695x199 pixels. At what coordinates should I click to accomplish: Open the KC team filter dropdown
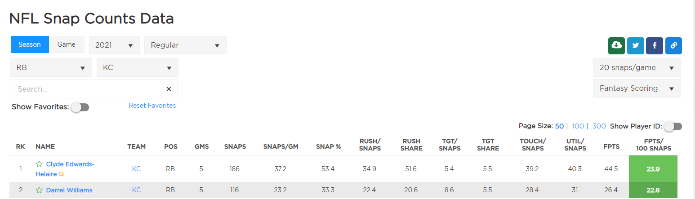tap(138, 67)
